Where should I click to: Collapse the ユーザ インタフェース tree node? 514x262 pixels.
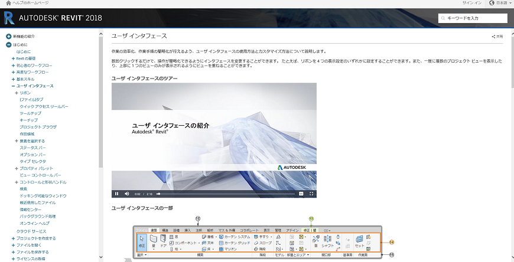coord(13,86)
